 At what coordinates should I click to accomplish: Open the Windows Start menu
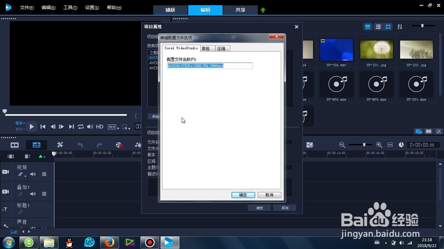[x=8, y=243]
